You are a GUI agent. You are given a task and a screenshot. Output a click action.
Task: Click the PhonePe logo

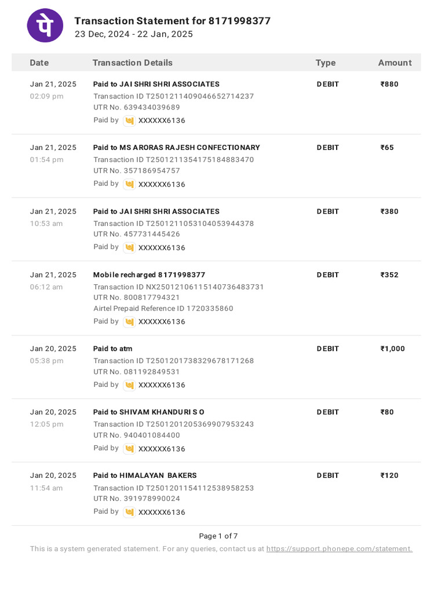45,25
